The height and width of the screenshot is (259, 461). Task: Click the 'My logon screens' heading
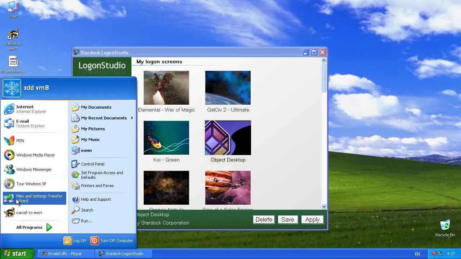(159, 62)
